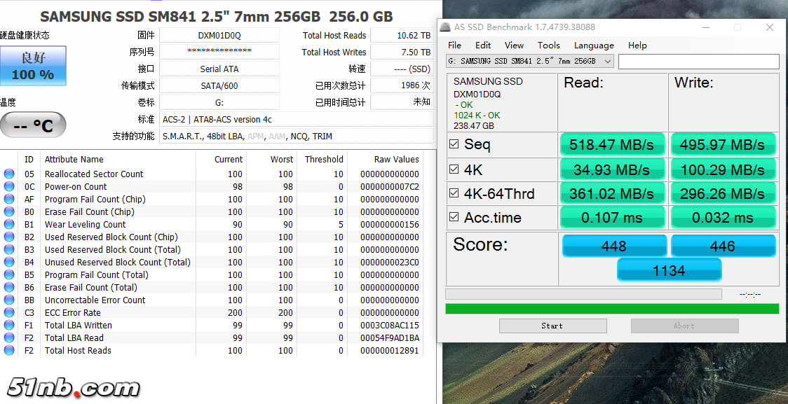The width and height of the screenshot is (788, 404).
Task: Click status icon for Total LBA Written
Action: (x=9, y=325)
